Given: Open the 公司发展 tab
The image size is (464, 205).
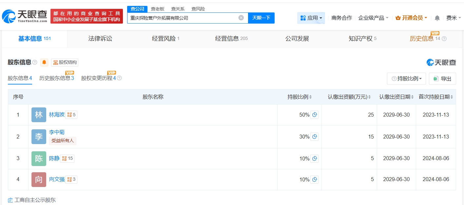Looking at the screenshot, I should point(297,39).
